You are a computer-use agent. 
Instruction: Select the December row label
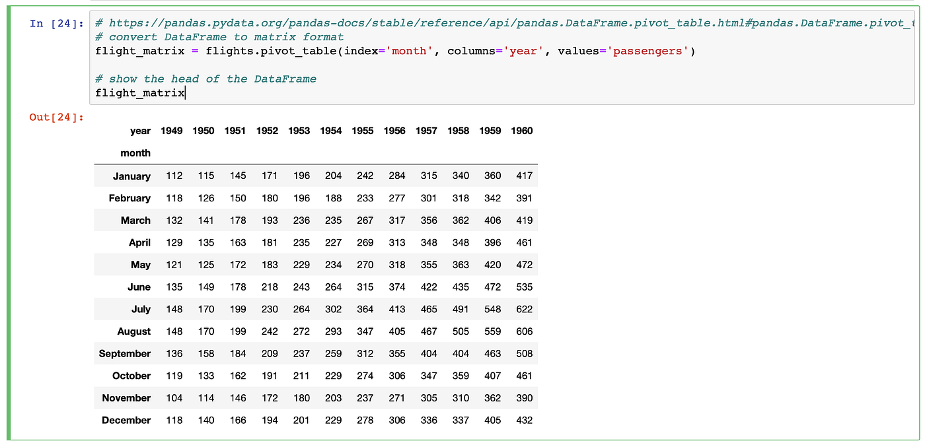(x=126, y=420)
